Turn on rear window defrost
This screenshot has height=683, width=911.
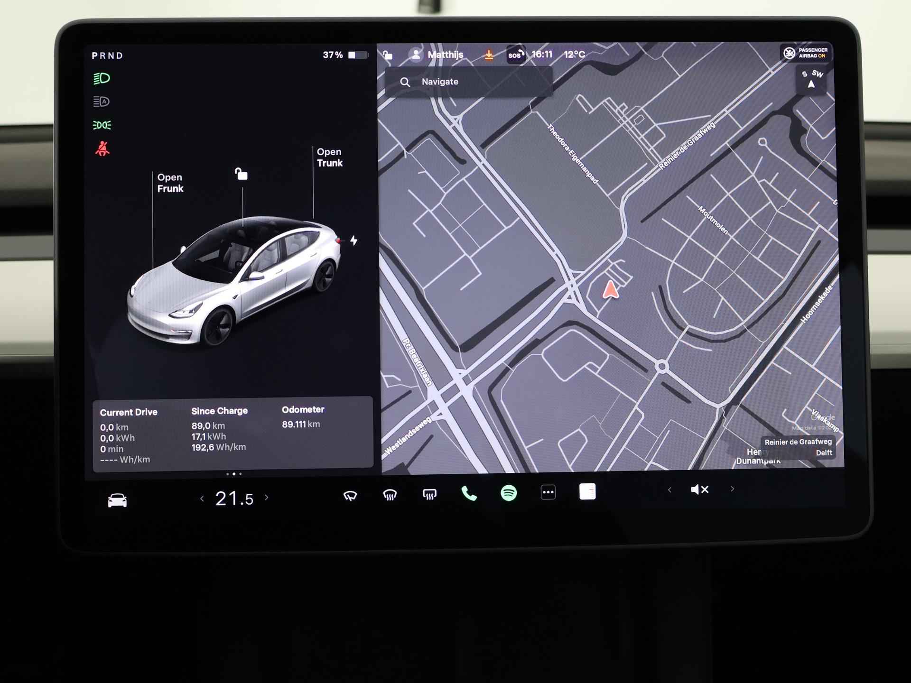point(429,495)
